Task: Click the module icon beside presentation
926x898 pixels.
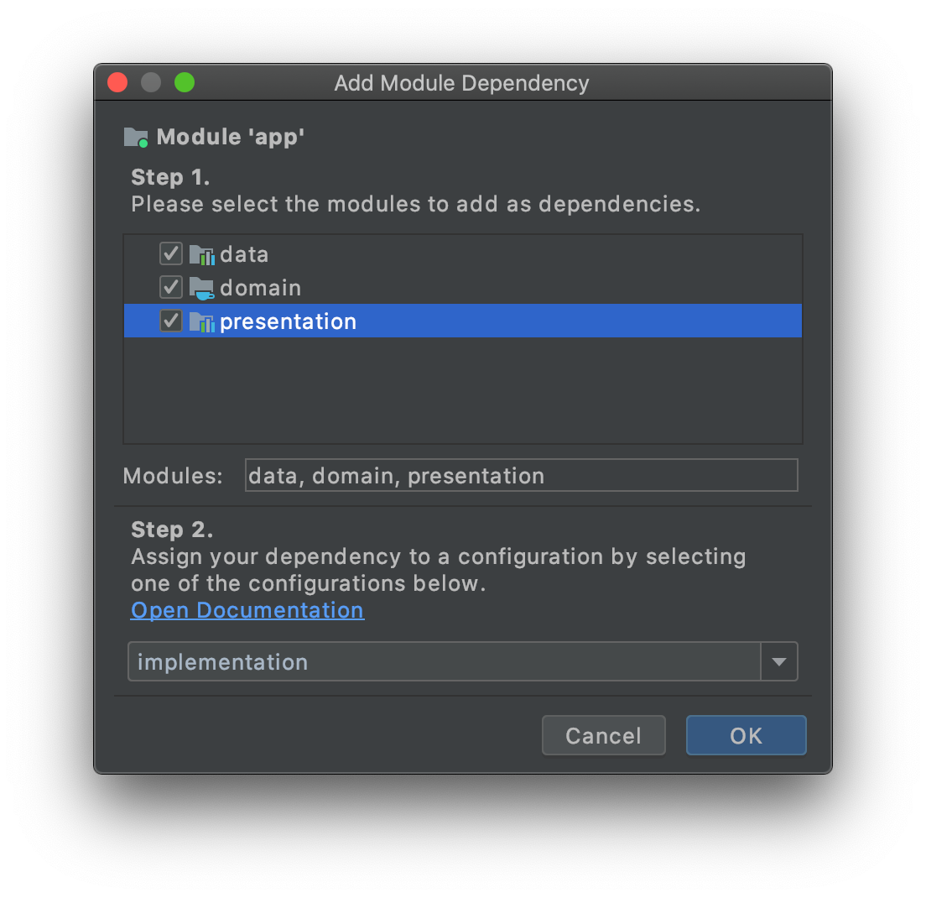Action: (x=202, y=321)
